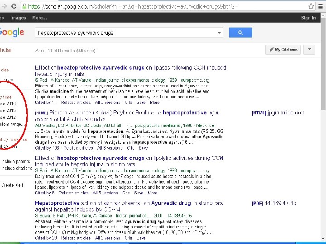The image size is (326, 244).
Task: Click the Google logo
Action: pos(12,33)
